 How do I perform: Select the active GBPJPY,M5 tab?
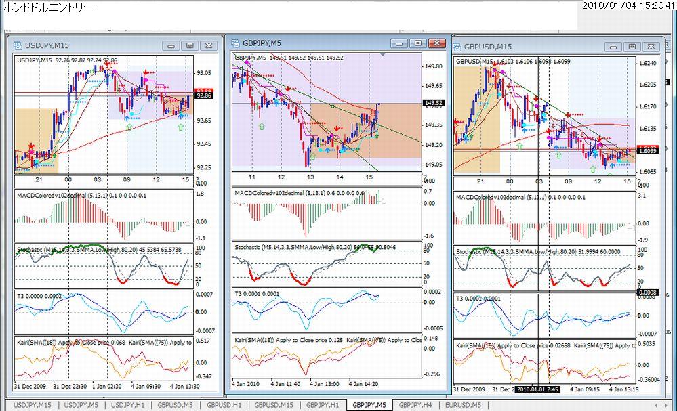pyautogui.click(x=369, y=405)
